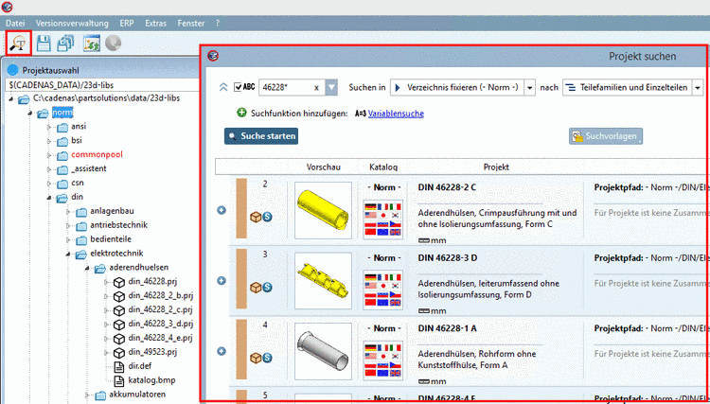Click the blue S icon in row 4
The width and height of the screenshot is (710, 404).
268,358
